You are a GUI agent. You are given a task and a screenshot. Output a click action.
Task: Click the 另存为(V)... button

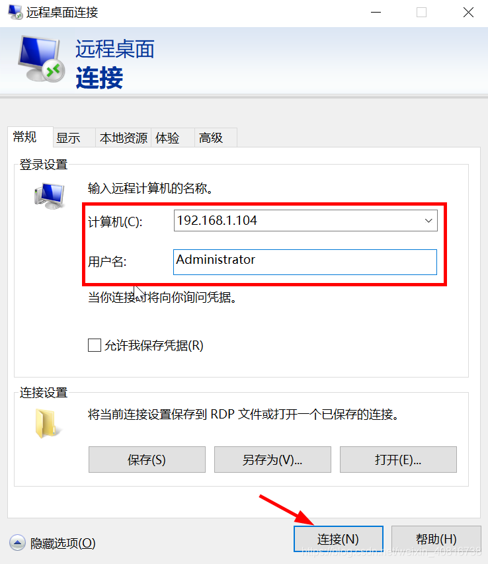[272, 460]
